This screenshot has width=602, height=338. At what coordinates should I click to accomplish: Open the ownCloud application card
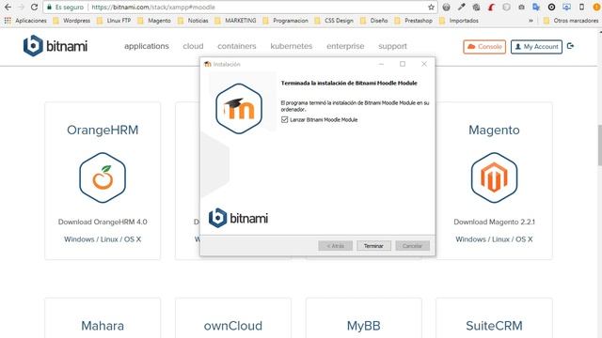[233, 318]
